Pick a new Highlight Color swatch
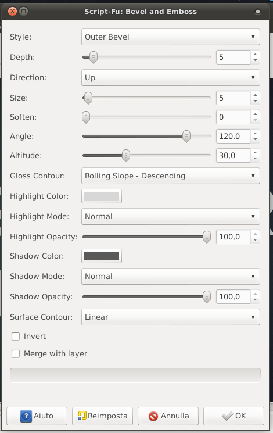The height and width of the screenshot is (433, 273). (x=102, y=196)
